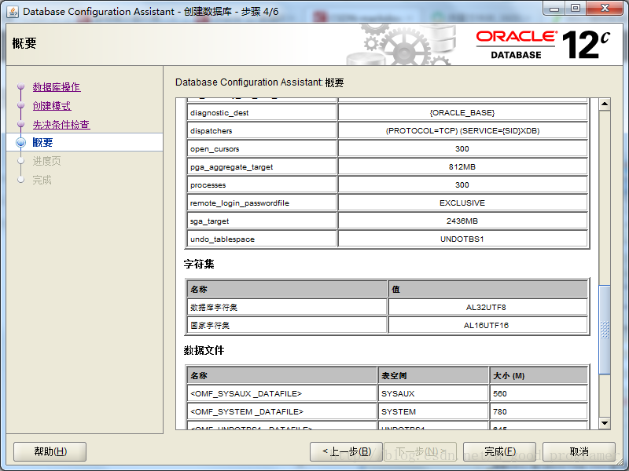Select the EXCLUSIVE value cell
The image size is (629, 471).
[462, 203]
